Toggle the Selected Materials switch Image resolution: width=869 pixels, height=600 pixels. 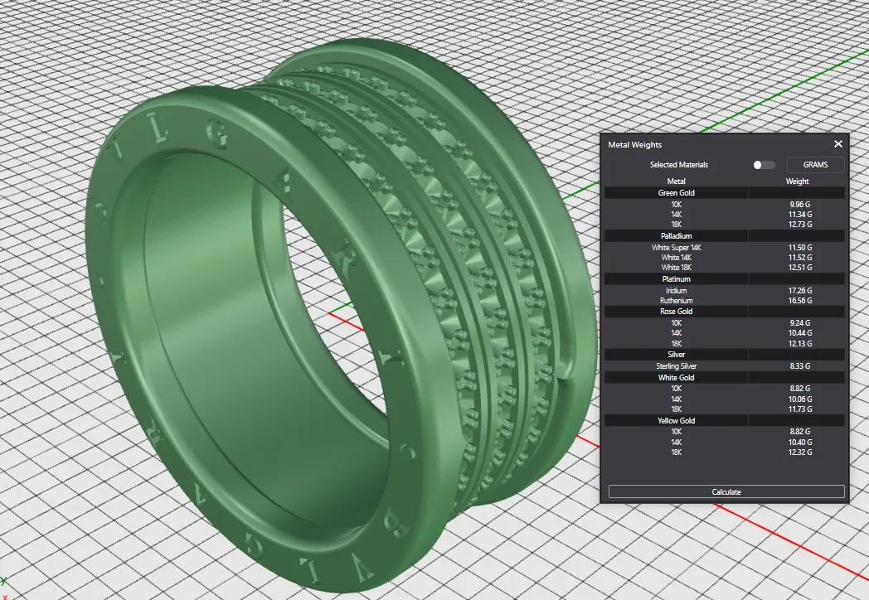tap(764, 165)
